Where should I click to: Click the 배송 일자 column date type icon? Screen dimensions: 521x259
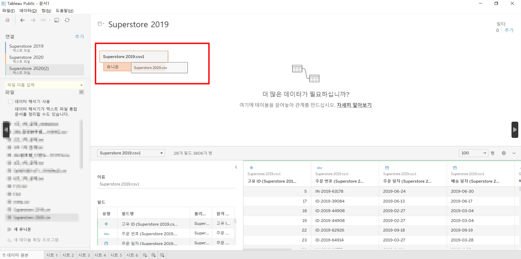pos(455,168)
